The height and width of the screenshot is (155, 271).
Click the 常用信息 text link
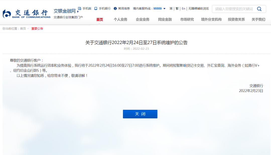click(x=124, y=9)
